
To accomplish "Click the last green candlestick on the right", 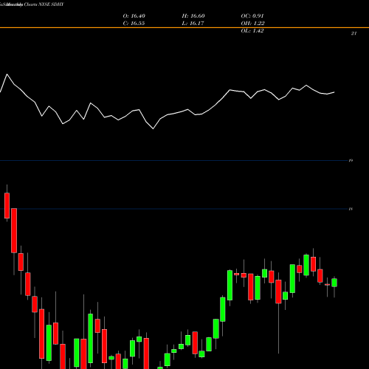I will 334,283.
